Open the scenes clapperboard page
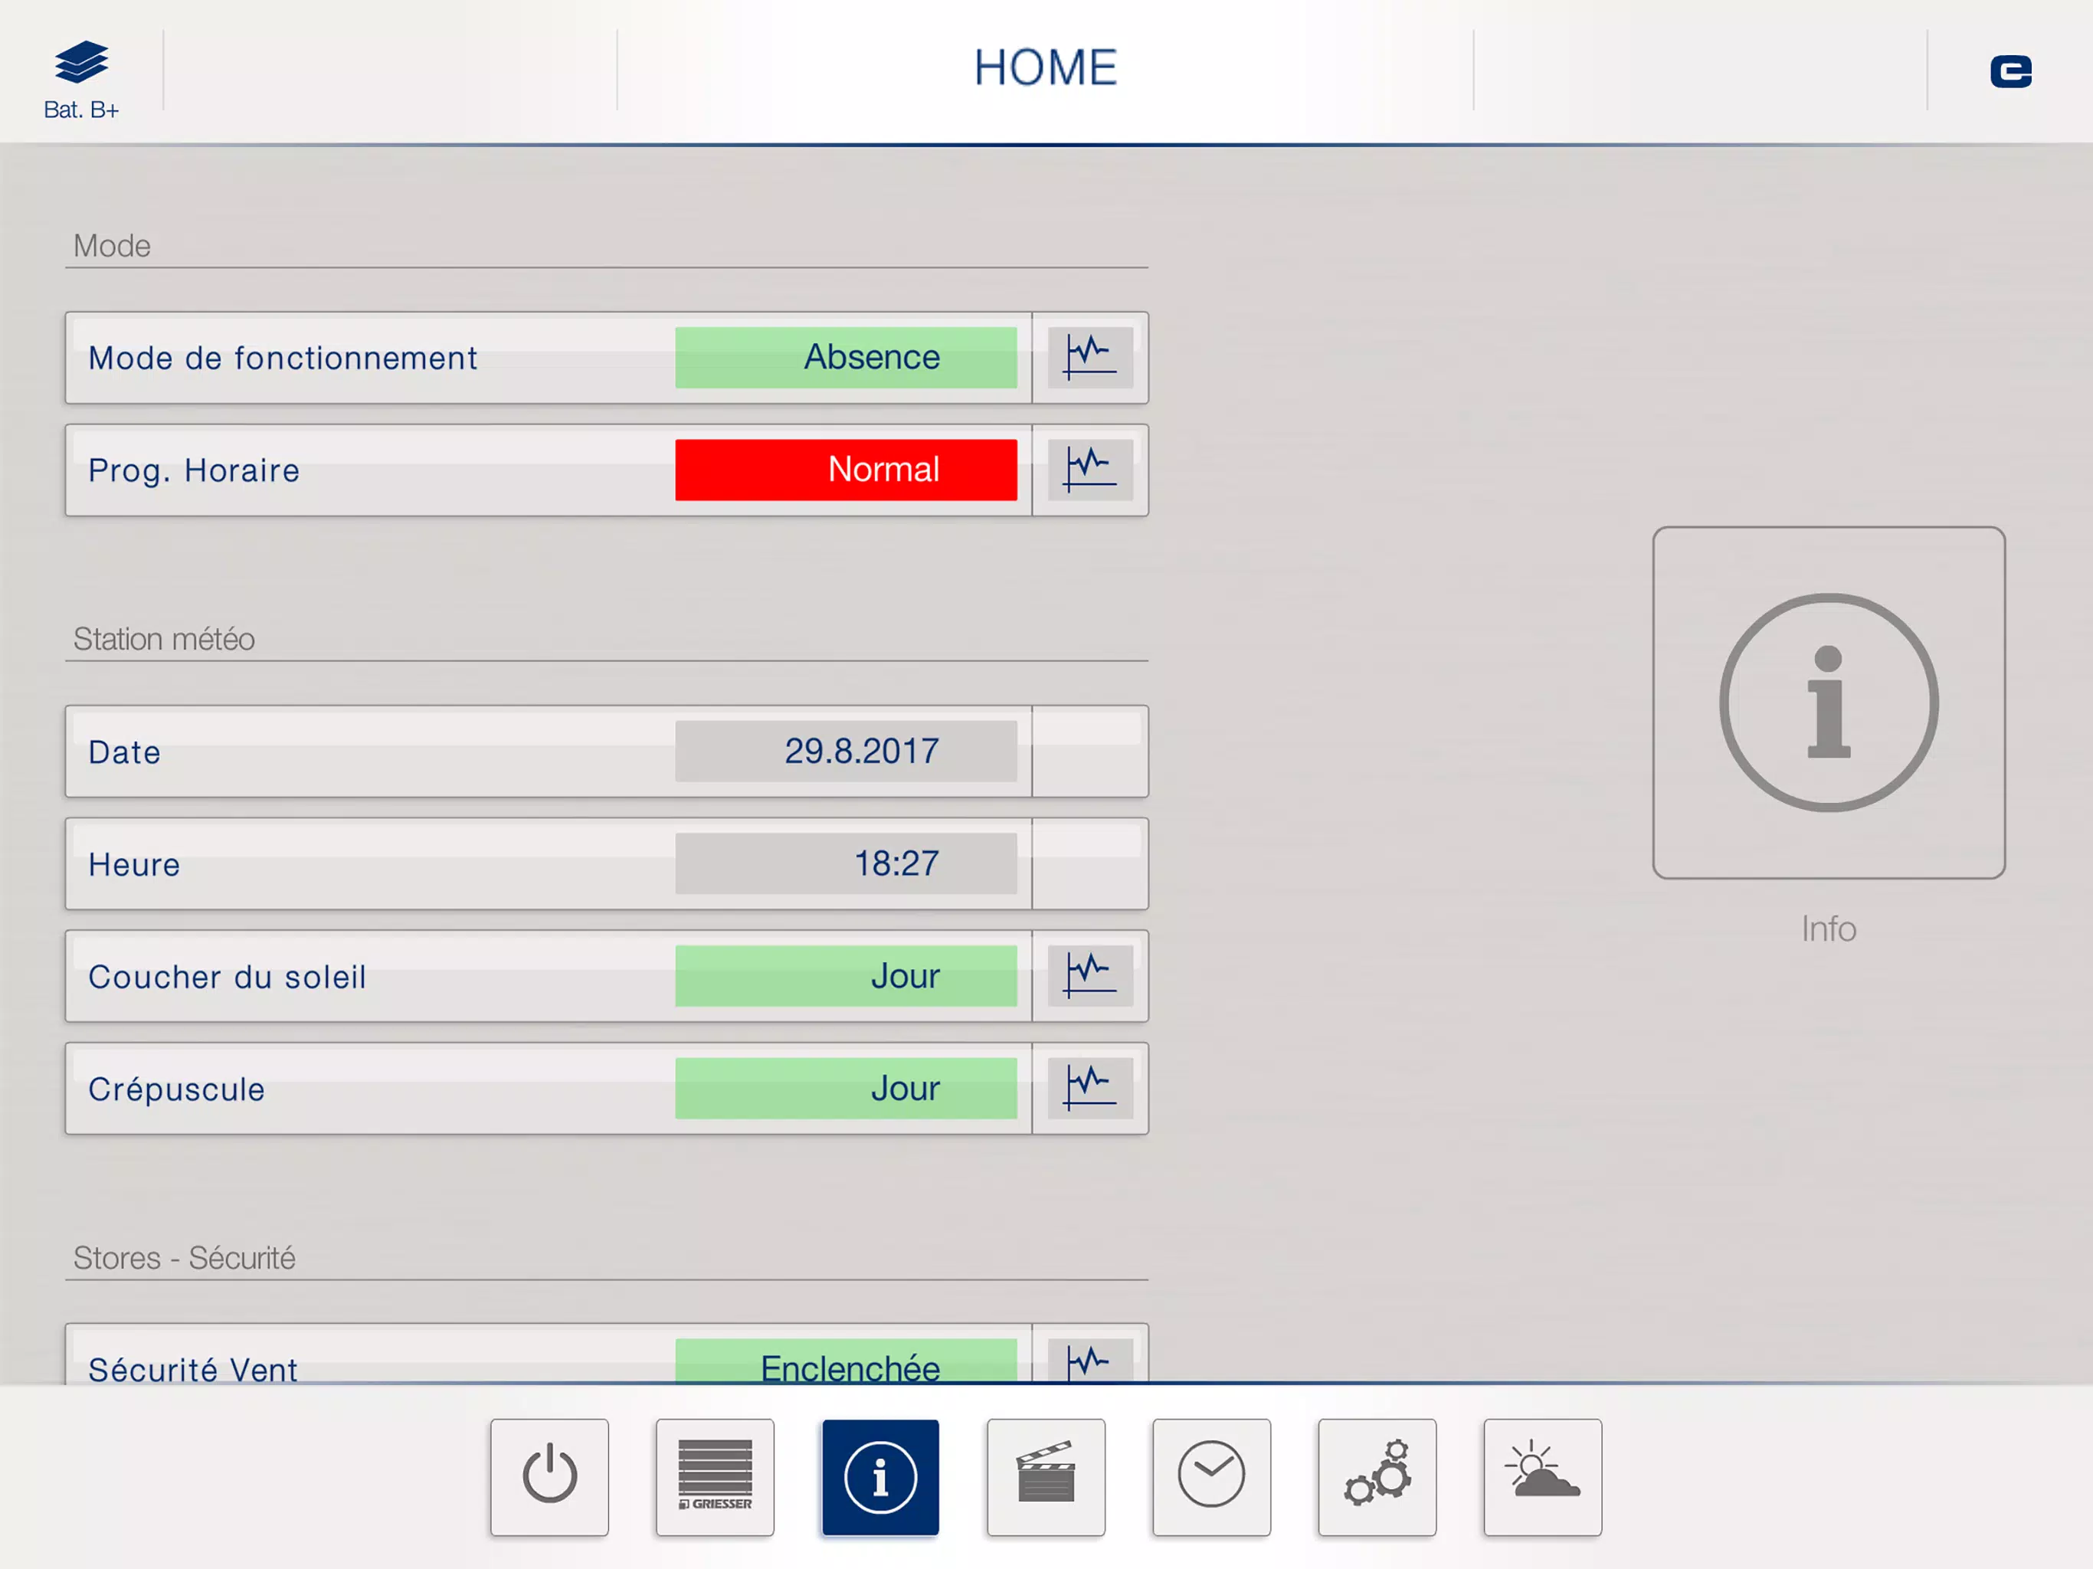 1046,1476
